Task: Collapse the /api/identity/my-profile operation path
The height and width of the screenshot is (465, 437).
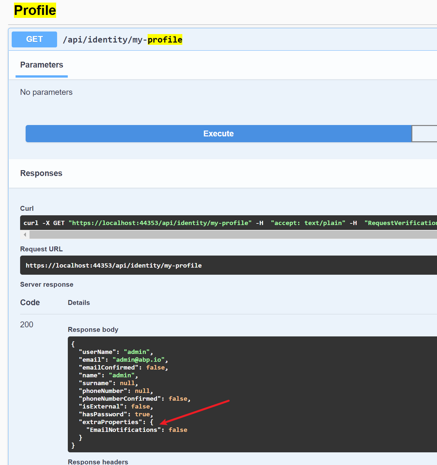Action: tap(122, 40)
